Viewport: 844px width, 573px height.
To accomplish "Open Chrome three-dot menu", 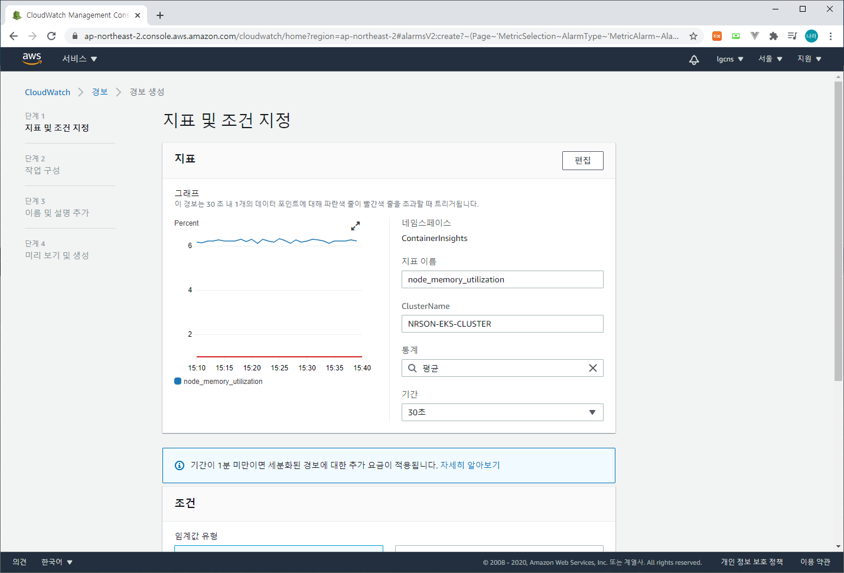I will 830,36.
